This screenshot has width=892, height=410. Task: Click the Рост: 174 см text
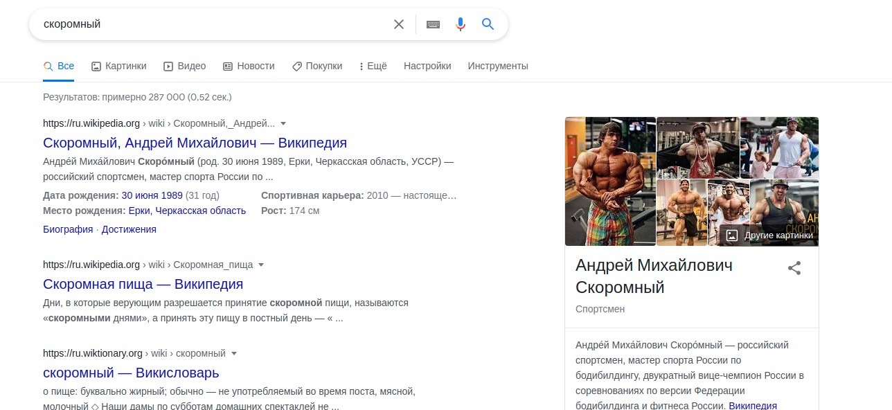click(x=290, y=211)
